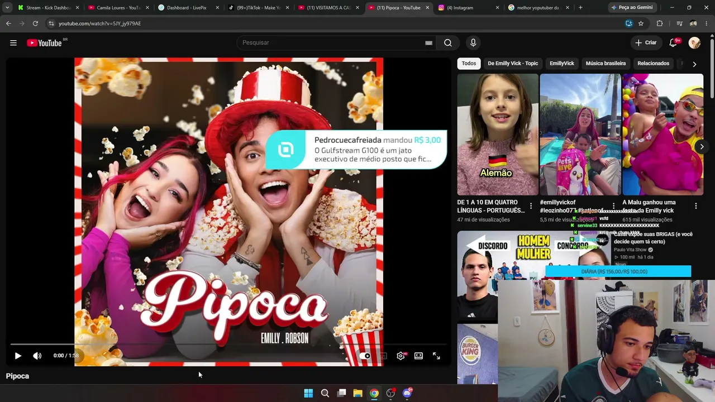715x402 pixels.
Task: Open Chrome's three-dot menu
Action: coord(707,23)
